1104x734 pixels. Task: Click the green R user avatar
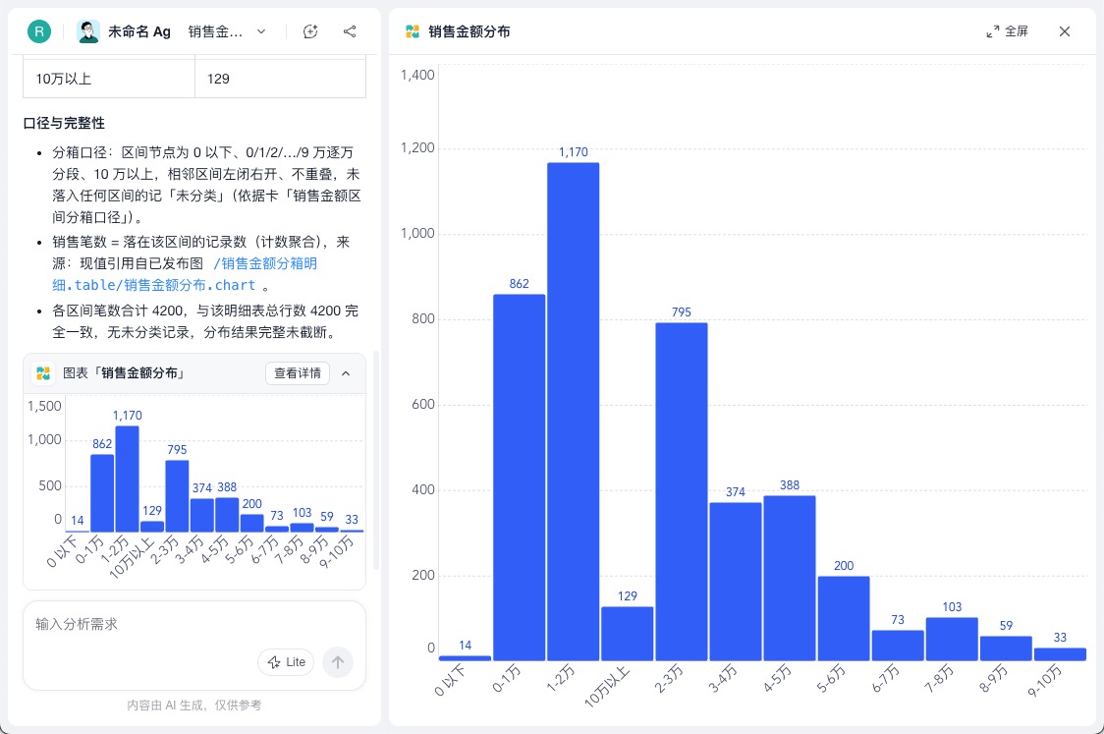coord(39,31)
